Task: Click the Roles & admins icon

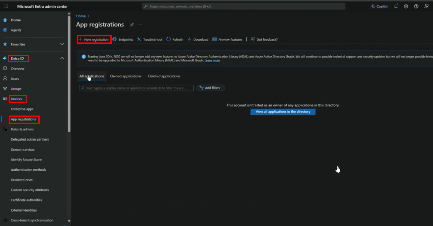Action: pyautogui.click(x=5, y=129)
